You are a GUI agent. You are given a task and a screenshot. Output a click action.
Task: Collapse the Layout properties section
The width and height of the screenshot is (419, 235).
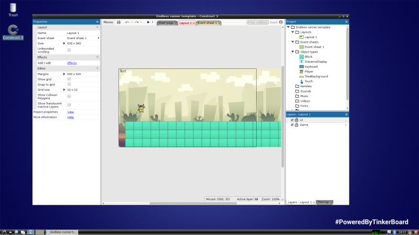[97, 28]
